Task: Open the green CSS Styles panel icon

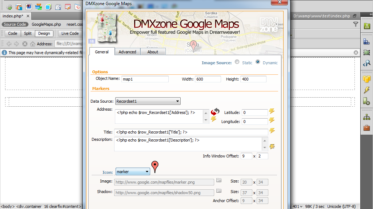Action: click(366, 52)
